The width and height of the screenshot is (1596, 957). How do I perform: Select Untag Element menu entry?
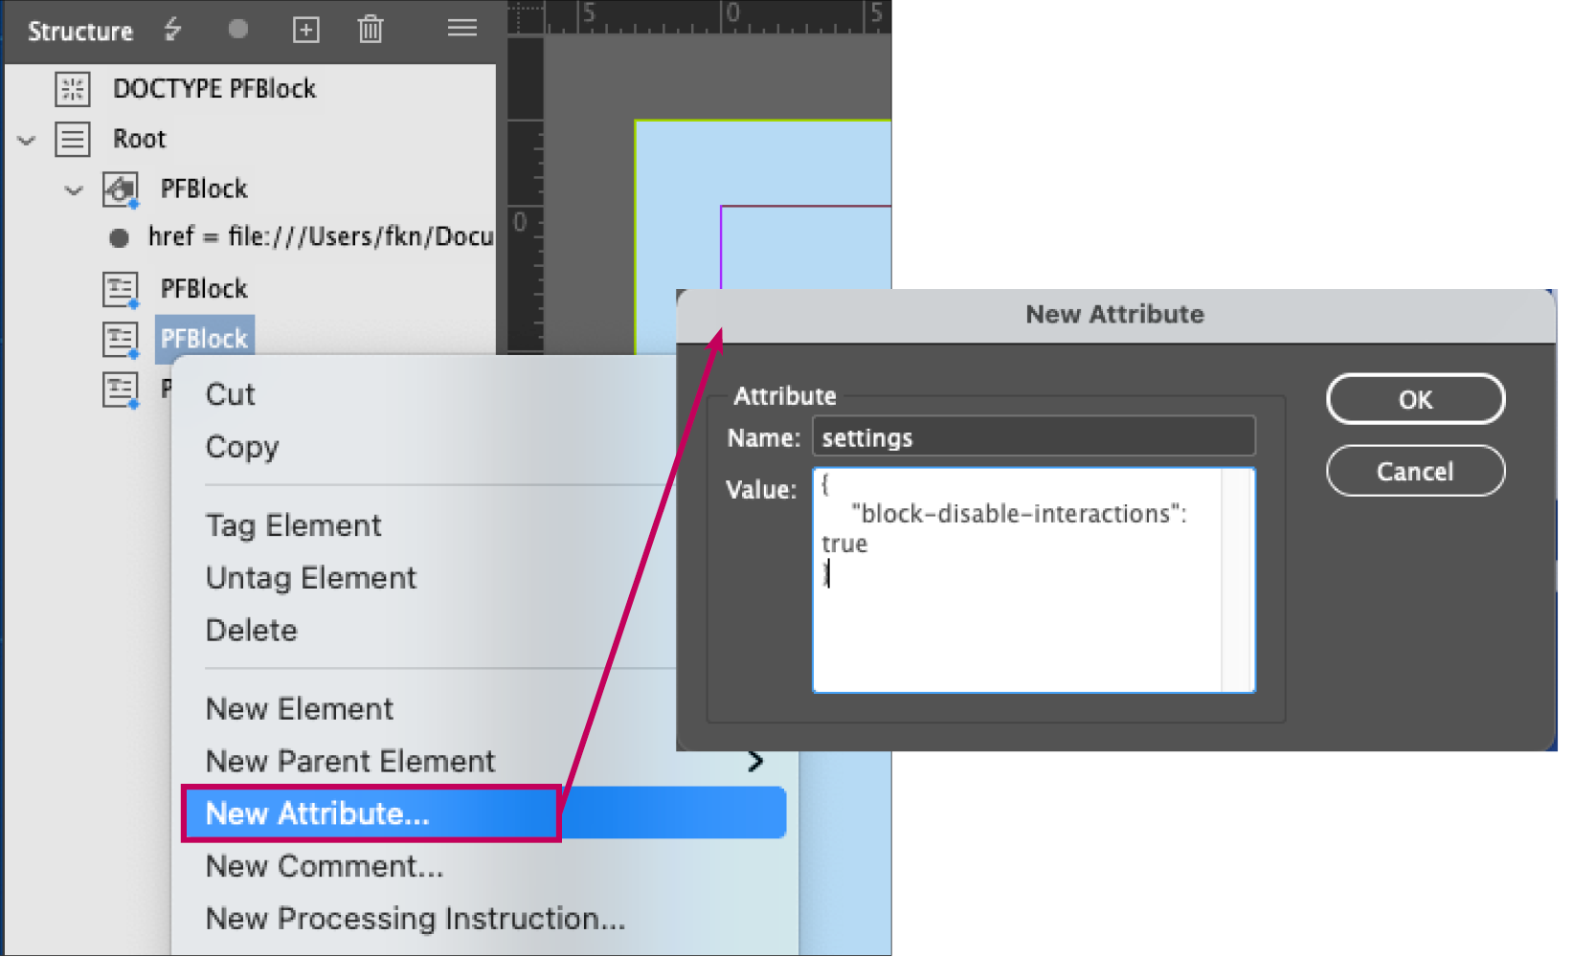coord(311,578)
